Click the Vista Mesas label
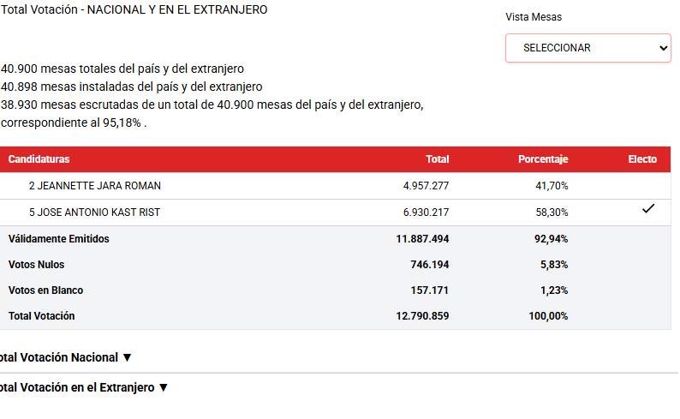 tap(534, 17)
